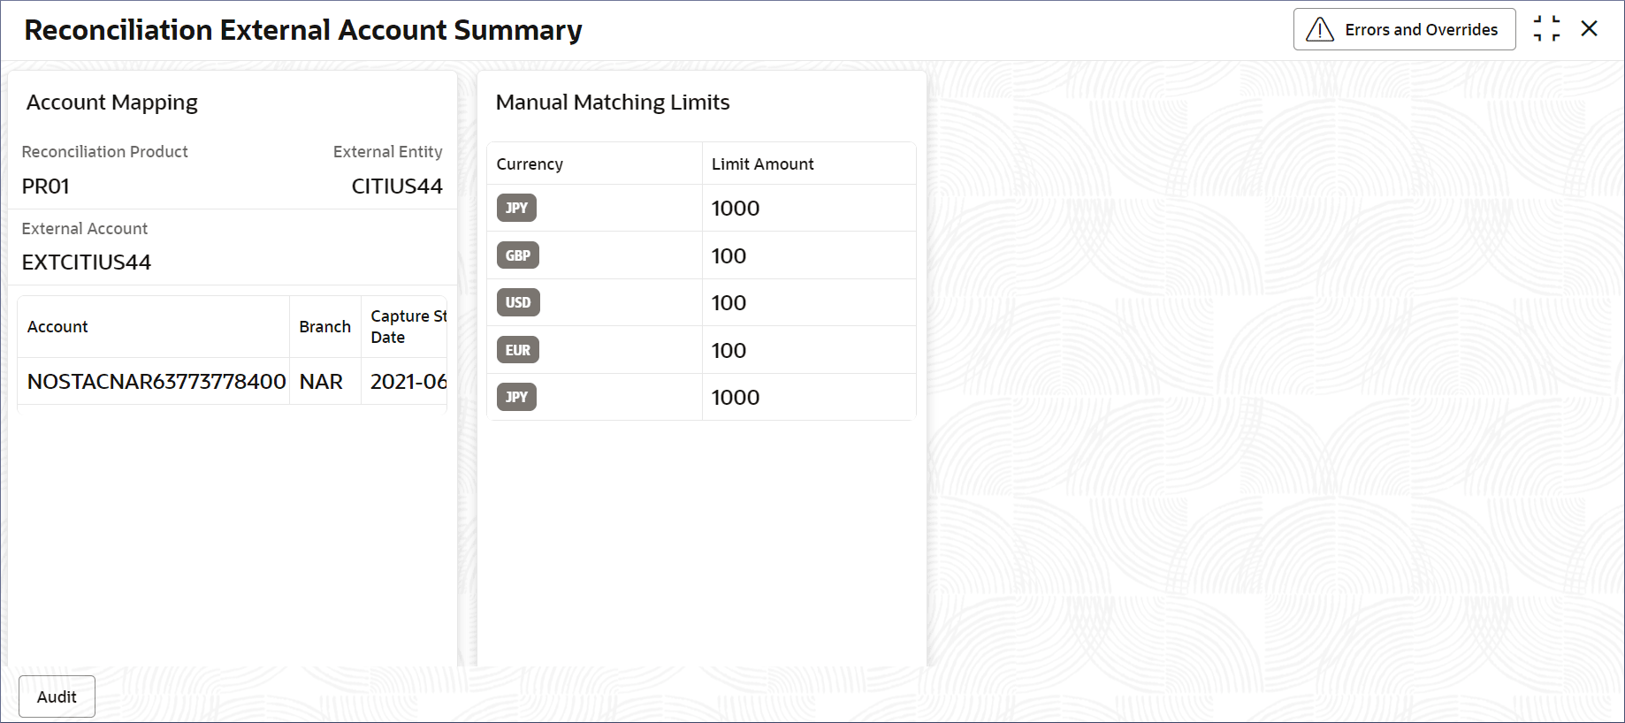
Task: Click the External Entity value CITIUS44
Action: tap(397, 186)
